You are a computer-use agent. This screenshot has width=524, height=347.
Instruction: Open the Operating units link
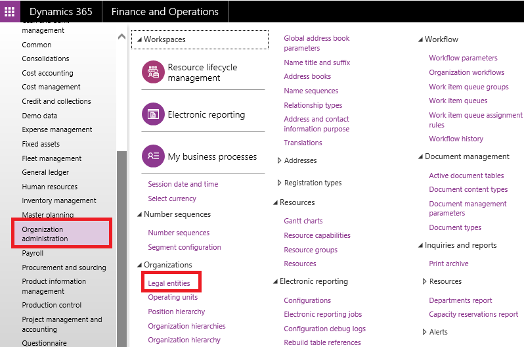click(173, 297)
